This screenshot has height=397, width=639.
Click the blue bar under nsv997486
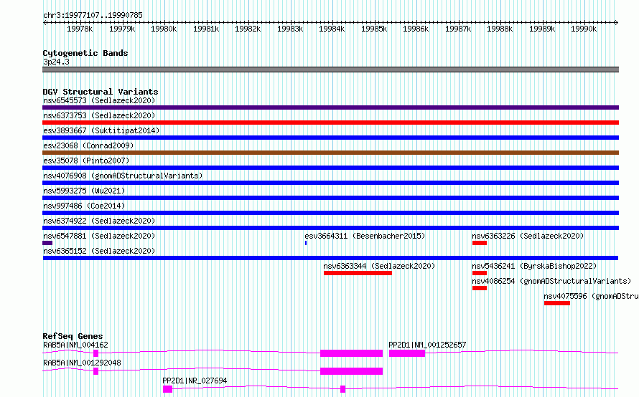click(x=330, y=213)
